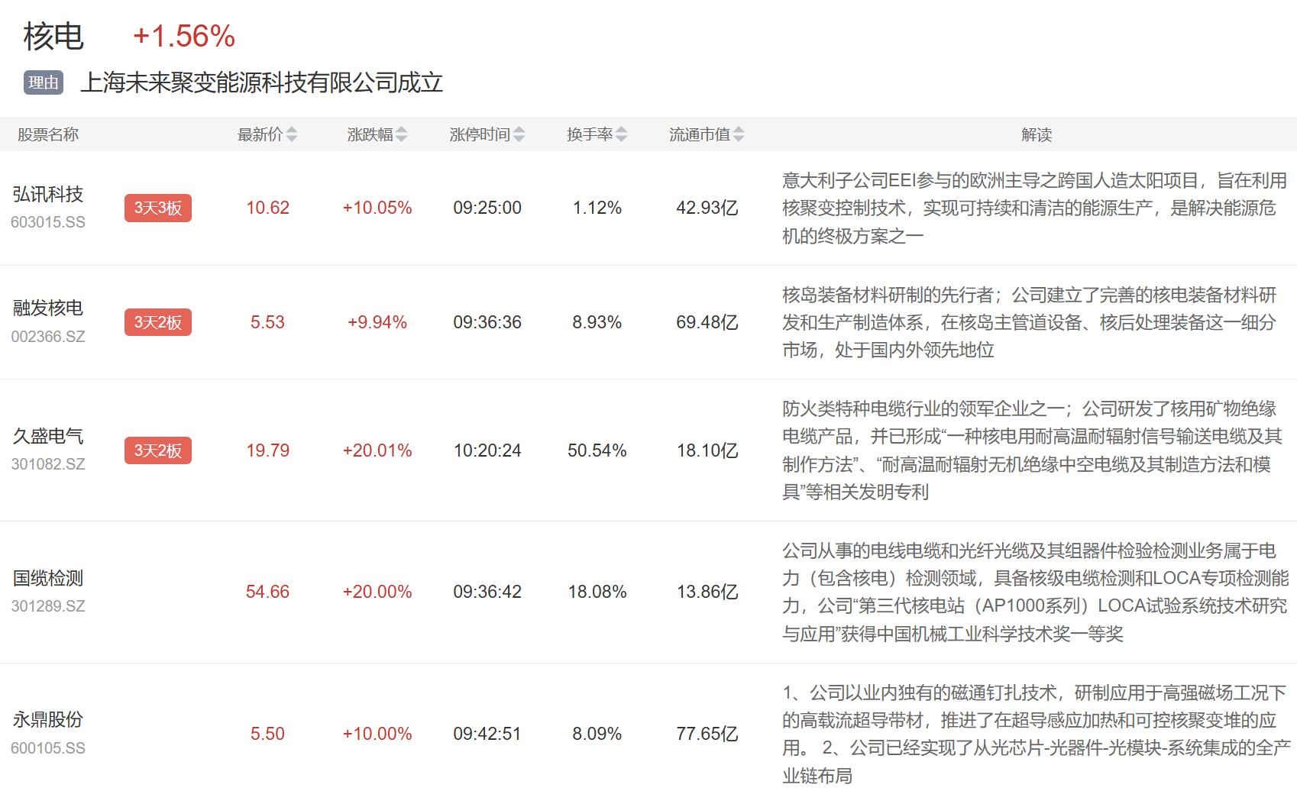This screenshot has width=1297, height=791.
Task: Open 永鼎股份 stock link
Action: (48, 720)
